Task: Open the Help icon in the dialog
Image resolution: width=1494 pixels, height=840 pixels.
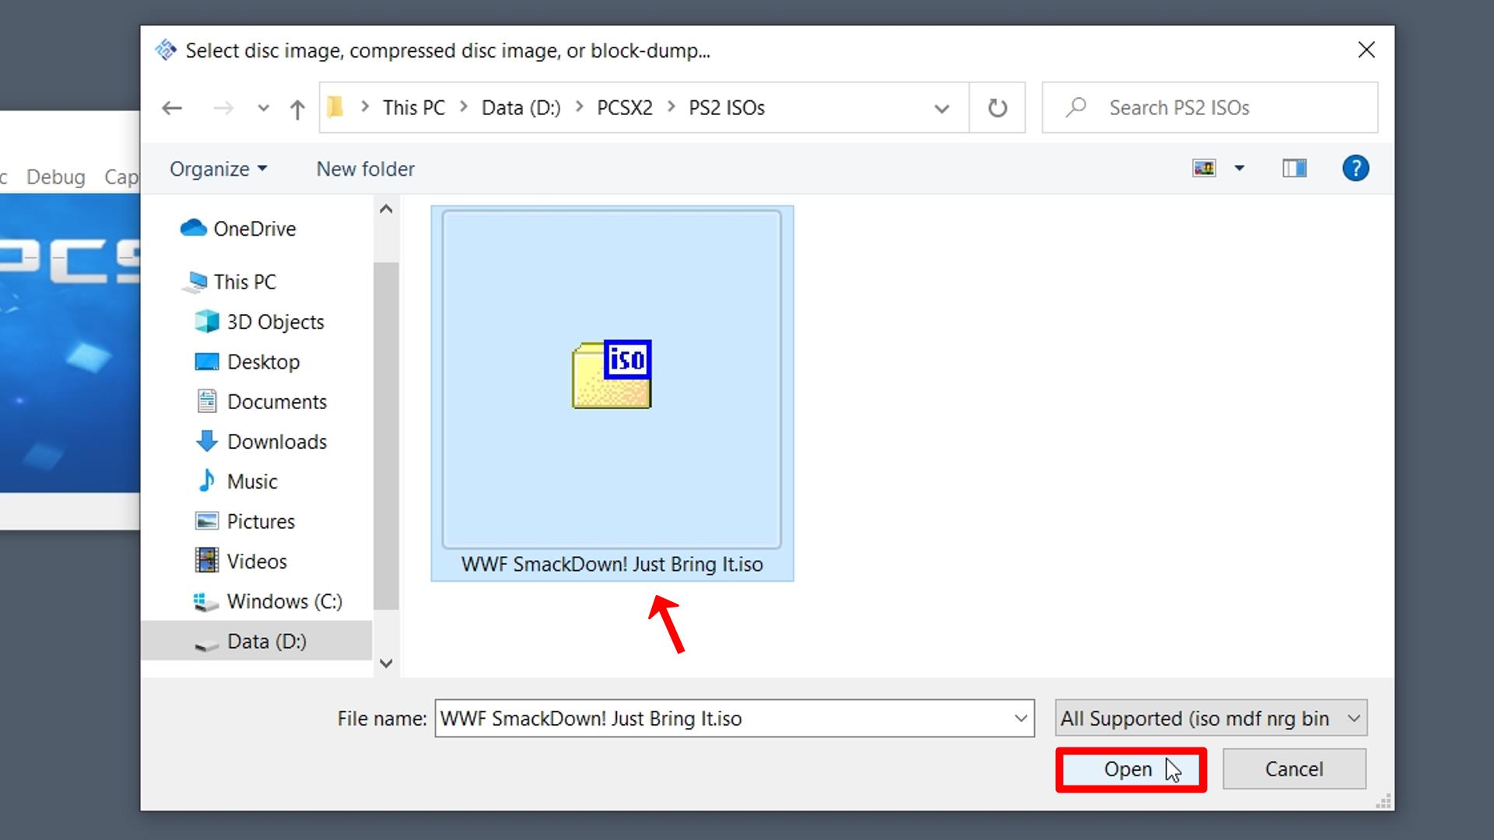Action: pos(1355,168)
